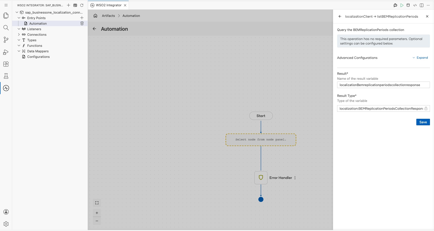This screenshot has width=434, height=231.
Task: Go back from listBEMReplicationPeriods panel
Action: [x=340, y=16]
